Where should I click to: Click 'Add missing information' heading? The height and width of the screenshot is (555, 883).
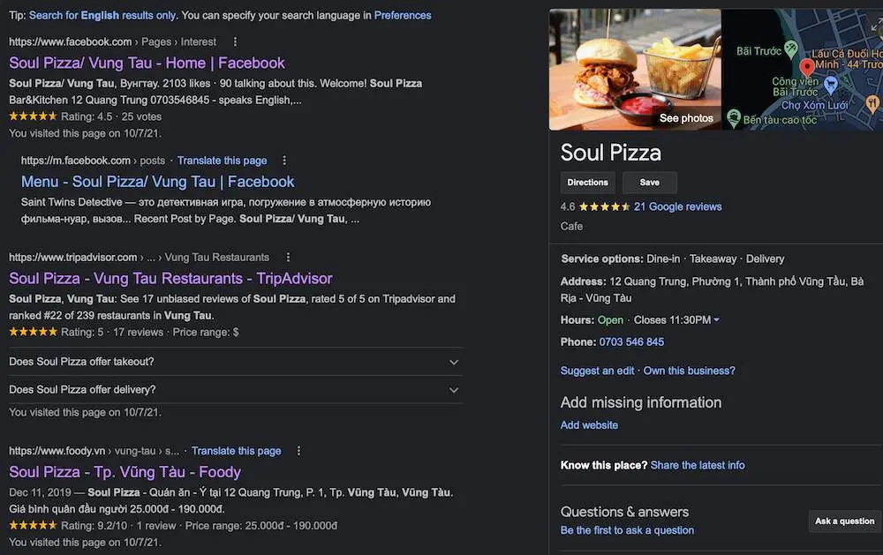coord(641,402)
